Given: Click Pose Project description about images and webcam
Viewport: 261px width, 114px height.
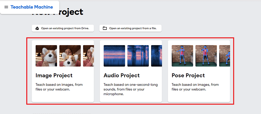Looking at the screenshot, I should coord(195,87).
